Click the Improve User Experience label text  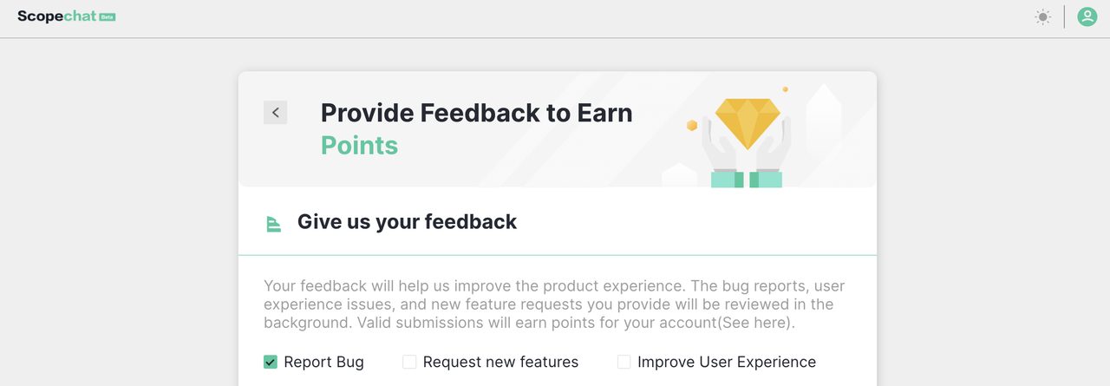[726, 362]
